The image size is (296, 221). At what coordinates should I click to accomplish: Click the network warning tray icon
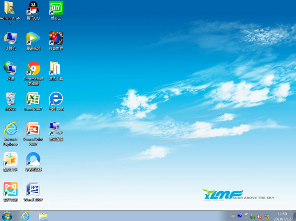267,216
